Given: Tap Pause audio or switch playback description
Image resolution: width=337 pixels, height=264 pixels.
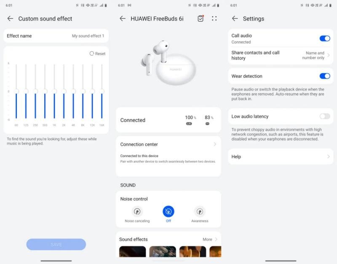Looking at the screenshot, I should pos(278,94).
